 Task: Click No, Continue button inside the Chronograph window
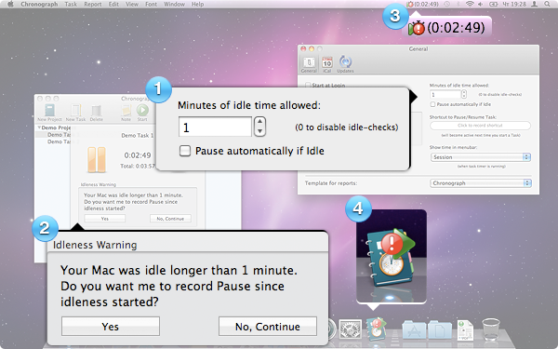(170, 219)
